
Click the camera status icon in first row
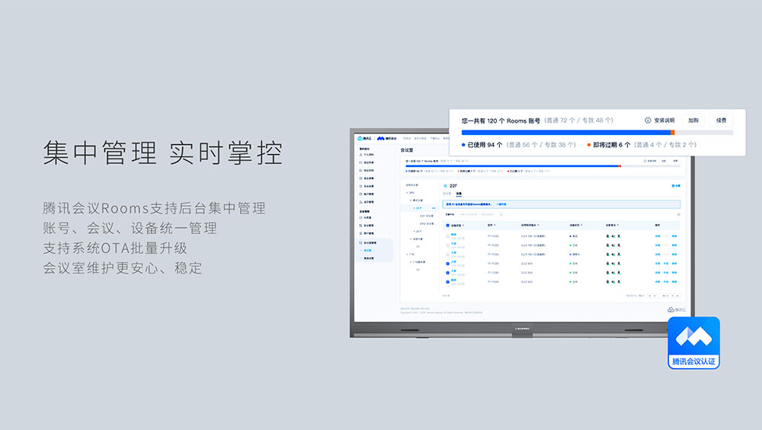coord(608,236)
